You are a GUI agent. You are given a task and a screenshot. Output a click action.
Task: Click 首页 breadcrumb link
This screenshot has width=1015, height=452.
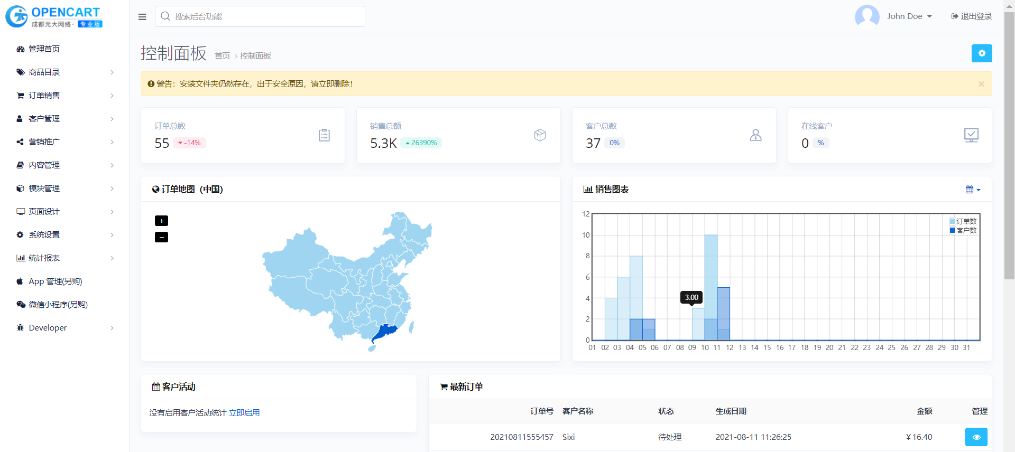point(223,56)
